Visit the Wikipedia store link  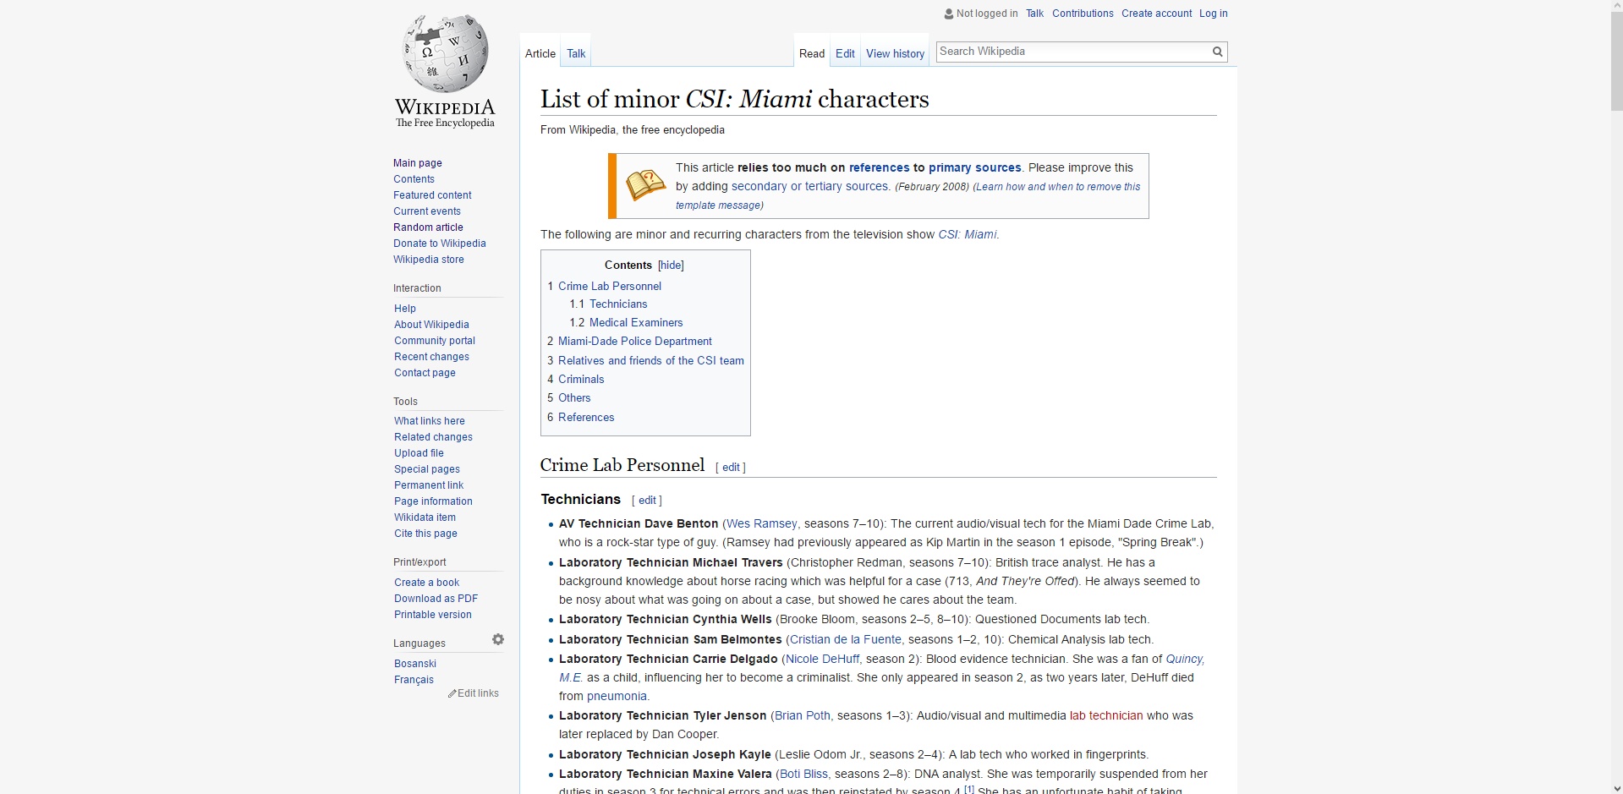pyautogui.click(x=429, y=260)
